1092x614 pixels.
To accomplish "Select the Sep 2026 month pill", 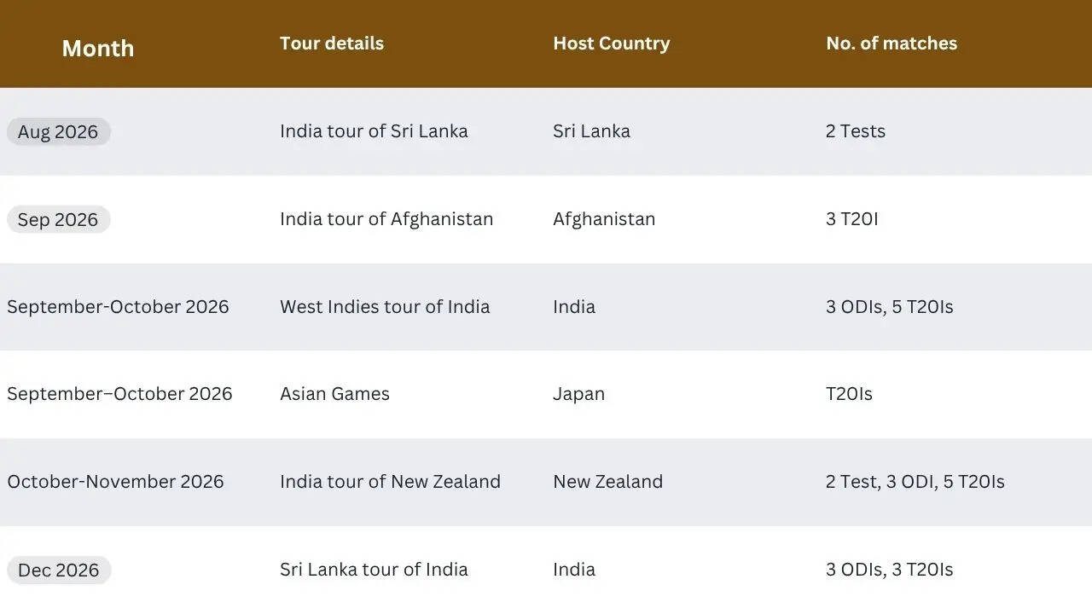I will coord(58,219).
